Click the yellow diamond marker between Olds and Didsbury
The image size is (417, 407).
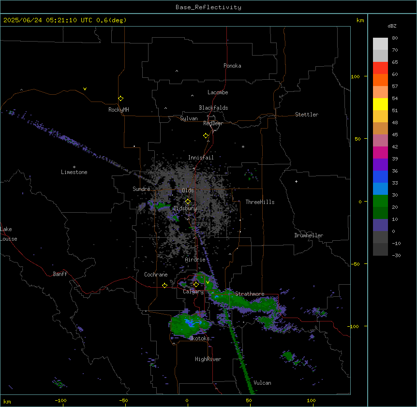pyautogui.click(x=188, y=202)
